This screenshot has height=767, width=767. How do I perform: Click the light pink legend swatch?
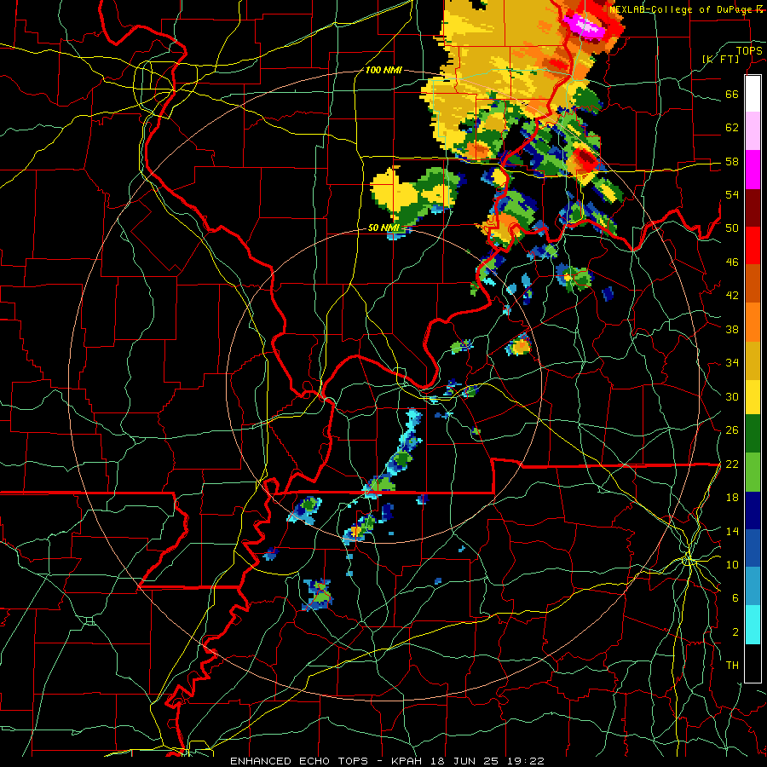(753, 130)
